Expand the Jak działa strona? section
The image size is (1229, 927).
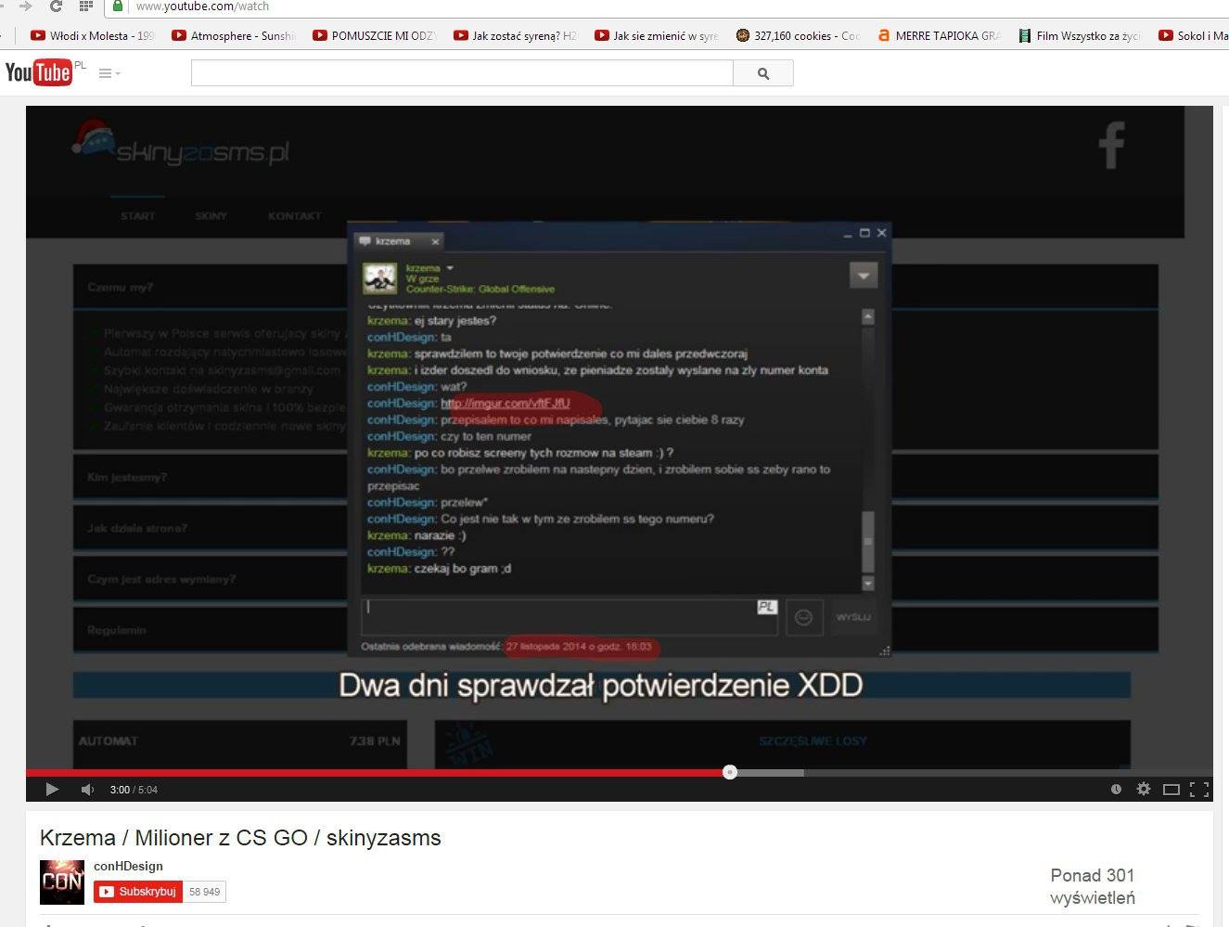tap(137, 528)
